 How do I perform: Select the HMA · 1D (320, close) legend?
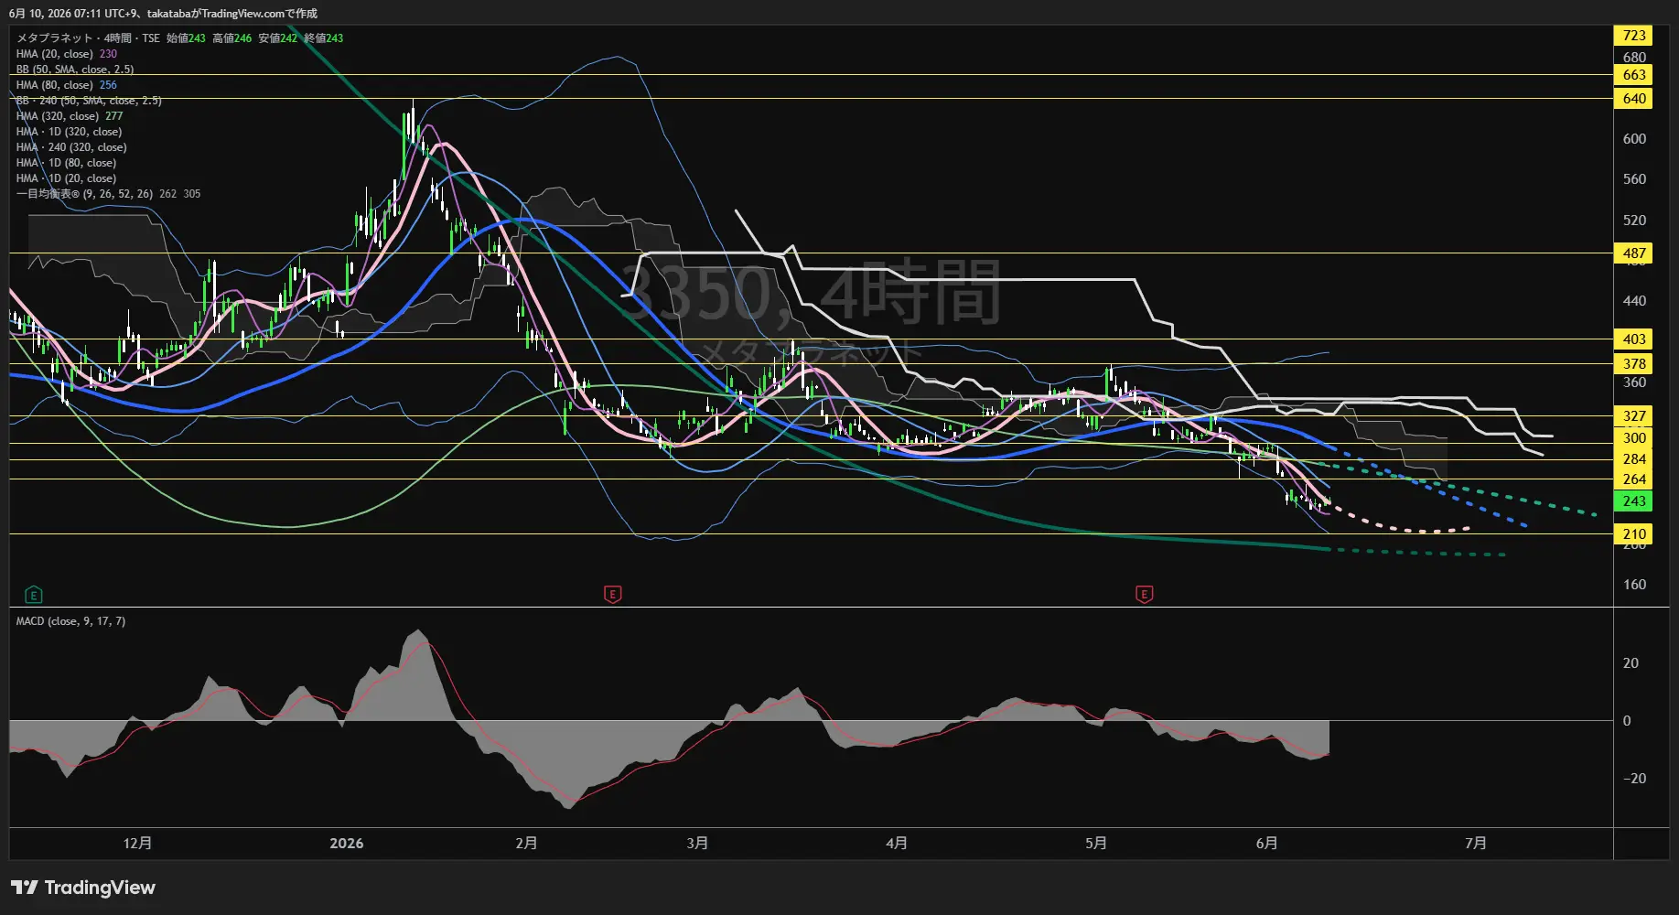69,132
